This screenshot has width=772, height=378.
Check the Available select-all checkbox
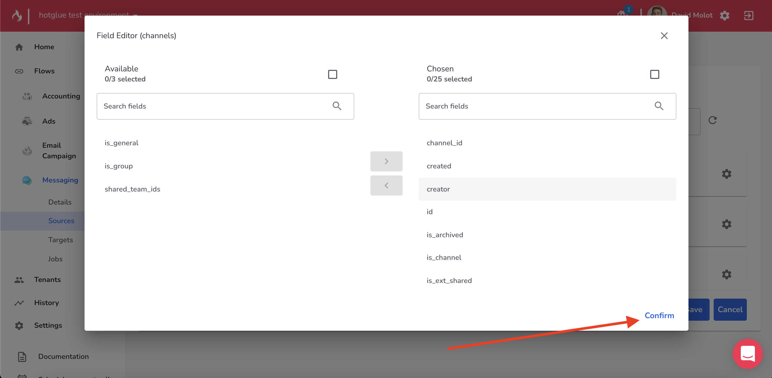332,74
